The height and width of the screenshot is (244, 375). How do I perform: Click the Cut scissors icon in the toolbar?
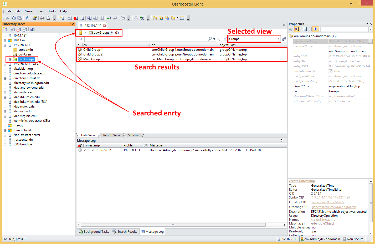(7, 18)
